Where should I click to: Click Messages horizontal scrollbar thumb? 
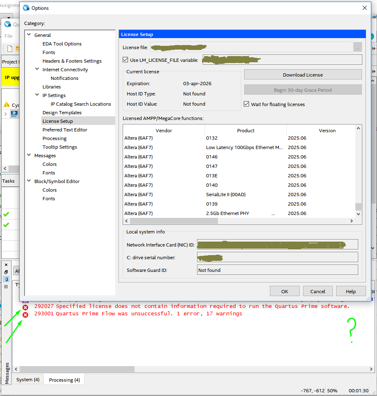point(77,369)
